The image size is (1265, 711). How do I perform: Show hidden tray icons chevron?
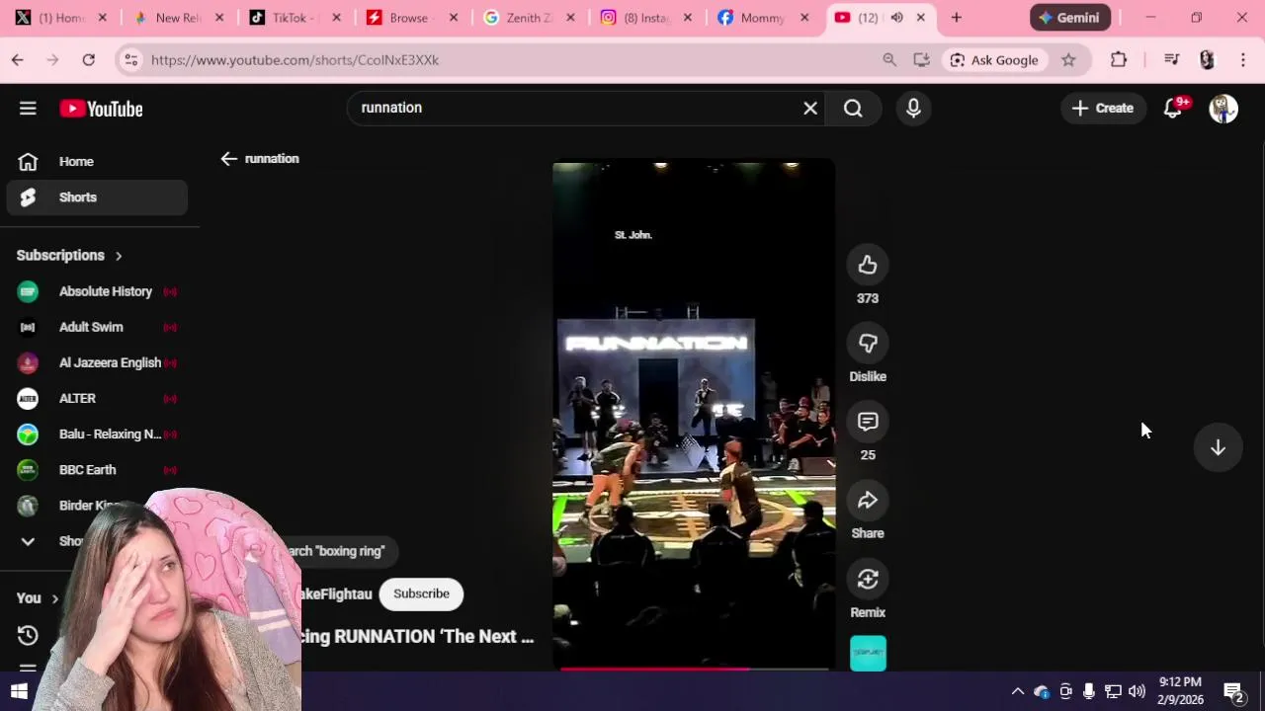pos(1017,691)
